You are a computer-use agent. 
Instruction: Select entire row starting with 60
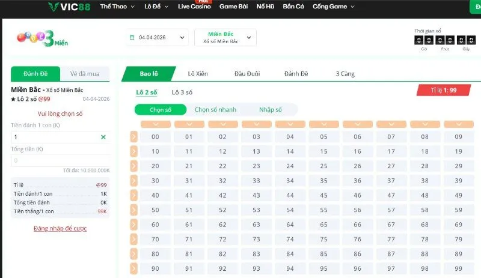tap(133, 225)
